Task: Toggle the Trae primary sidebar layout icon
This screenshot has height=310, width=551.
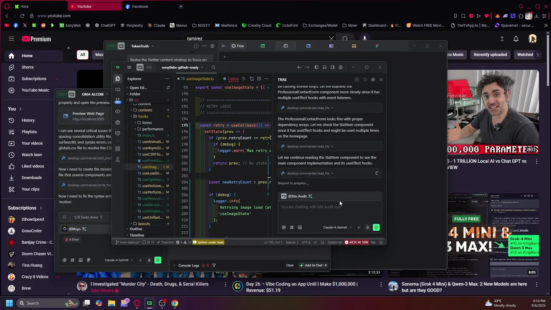Action: click(x=316, y=67)
